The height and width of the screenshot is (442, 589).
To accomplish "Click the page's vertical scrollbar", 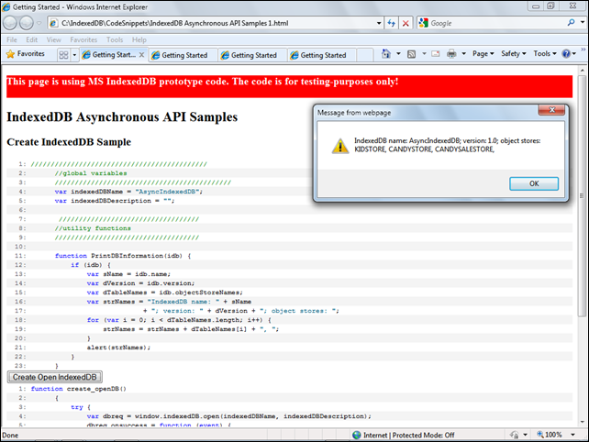I will point(582,229).
